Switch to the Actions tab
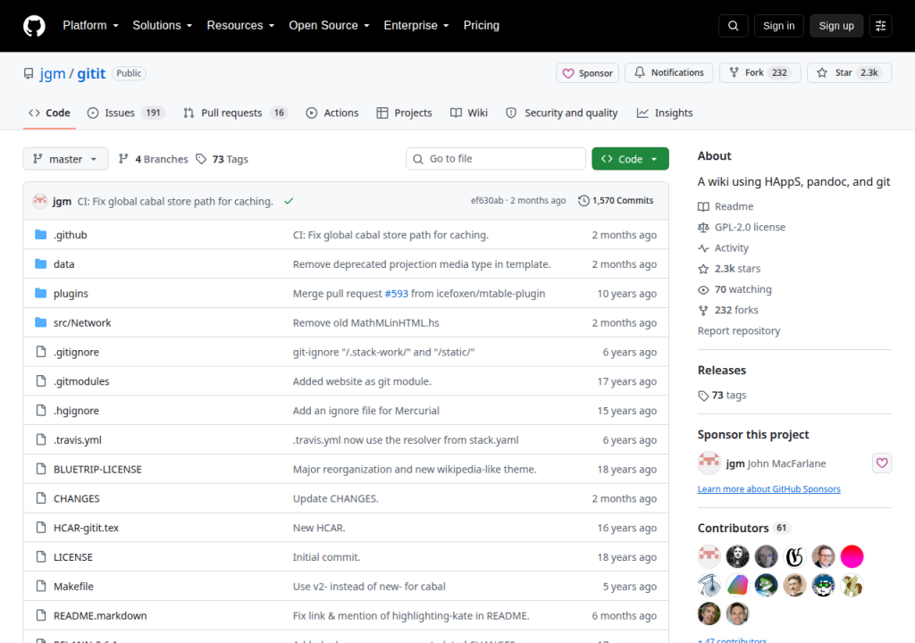Viewport: 915px width, 643px height. pos(332,113)
